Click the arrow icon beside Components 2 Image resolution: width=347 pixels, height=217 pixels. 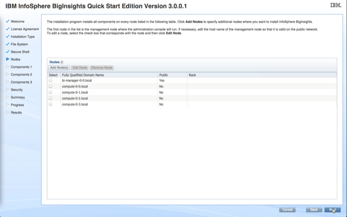pyautogui.click(x=7, y=74)
